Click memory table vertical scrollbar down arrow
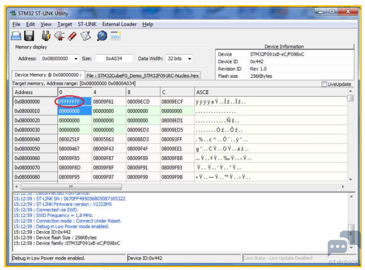This screenshot has width=365, height=270. click(350, 179)
